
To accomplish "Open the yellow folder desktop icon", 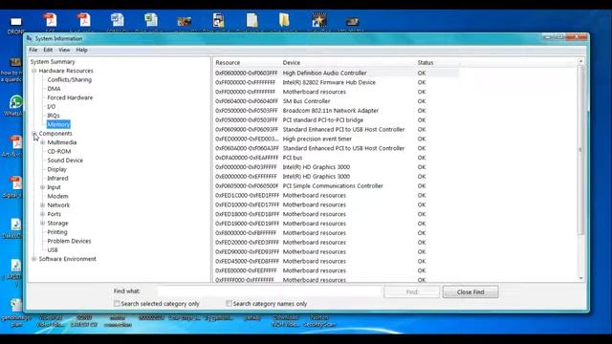I will pyautogui.click(x=284, y=20).
